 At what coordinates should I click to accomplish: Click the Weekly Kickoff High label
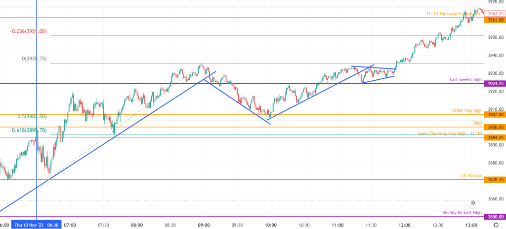462,213
